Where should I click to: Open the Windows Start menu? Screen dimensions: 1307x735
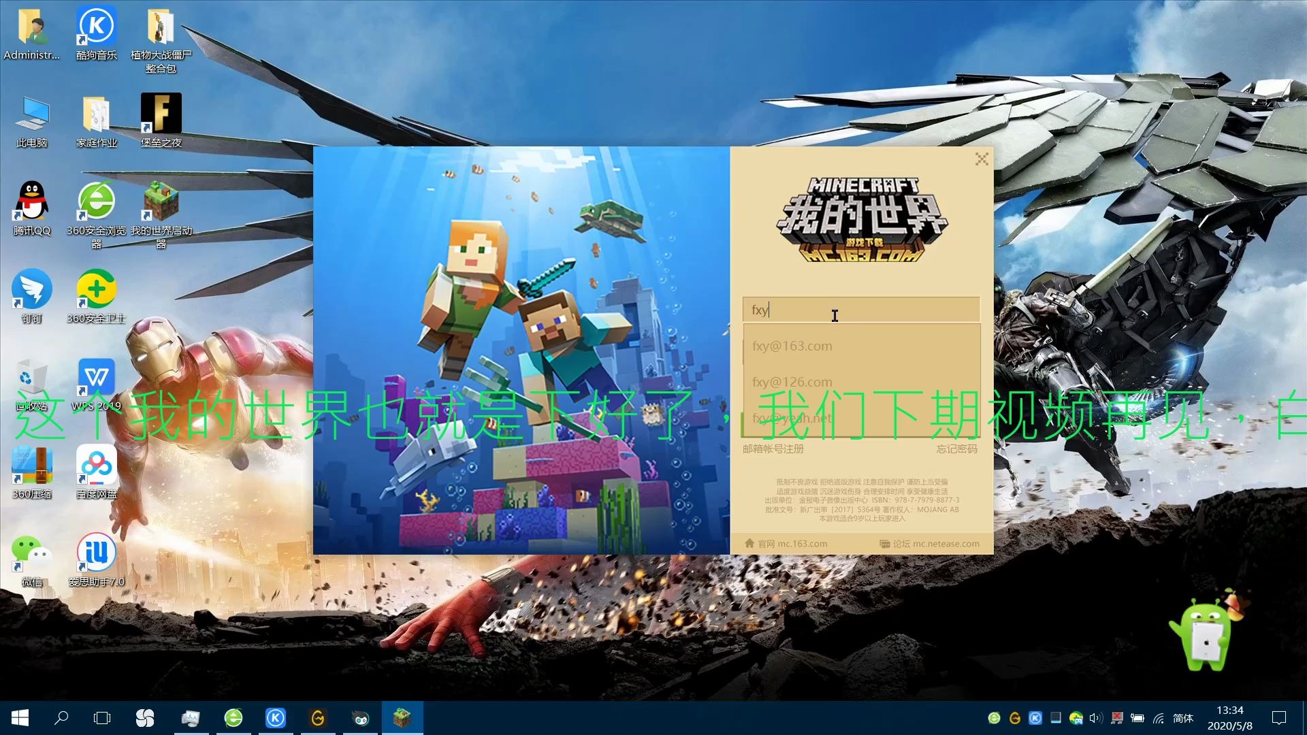click(x=20, y=718)
